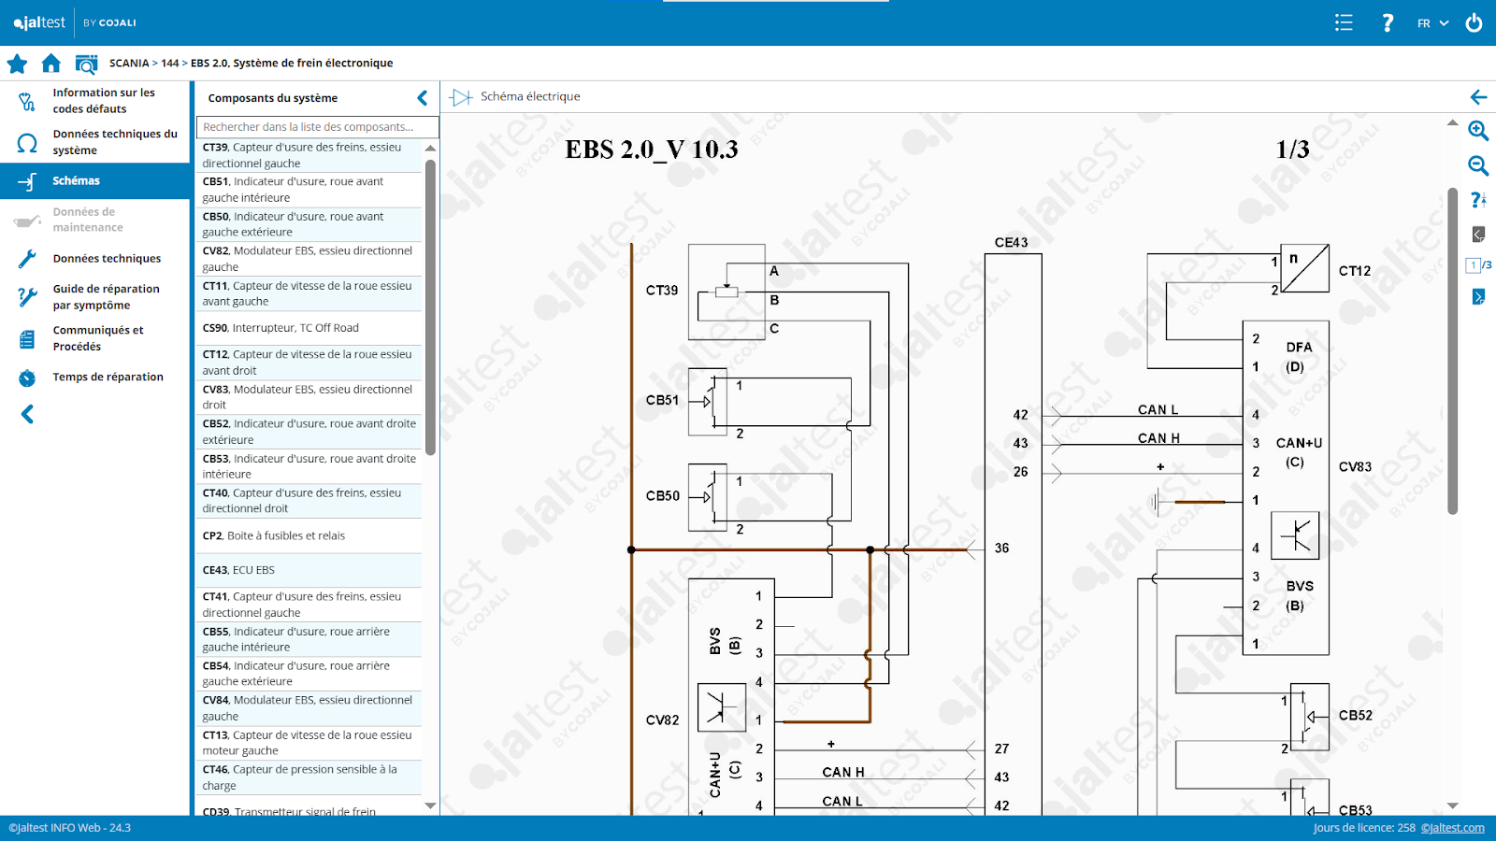Open the list menu icon in header

(x=1344, y=22)
